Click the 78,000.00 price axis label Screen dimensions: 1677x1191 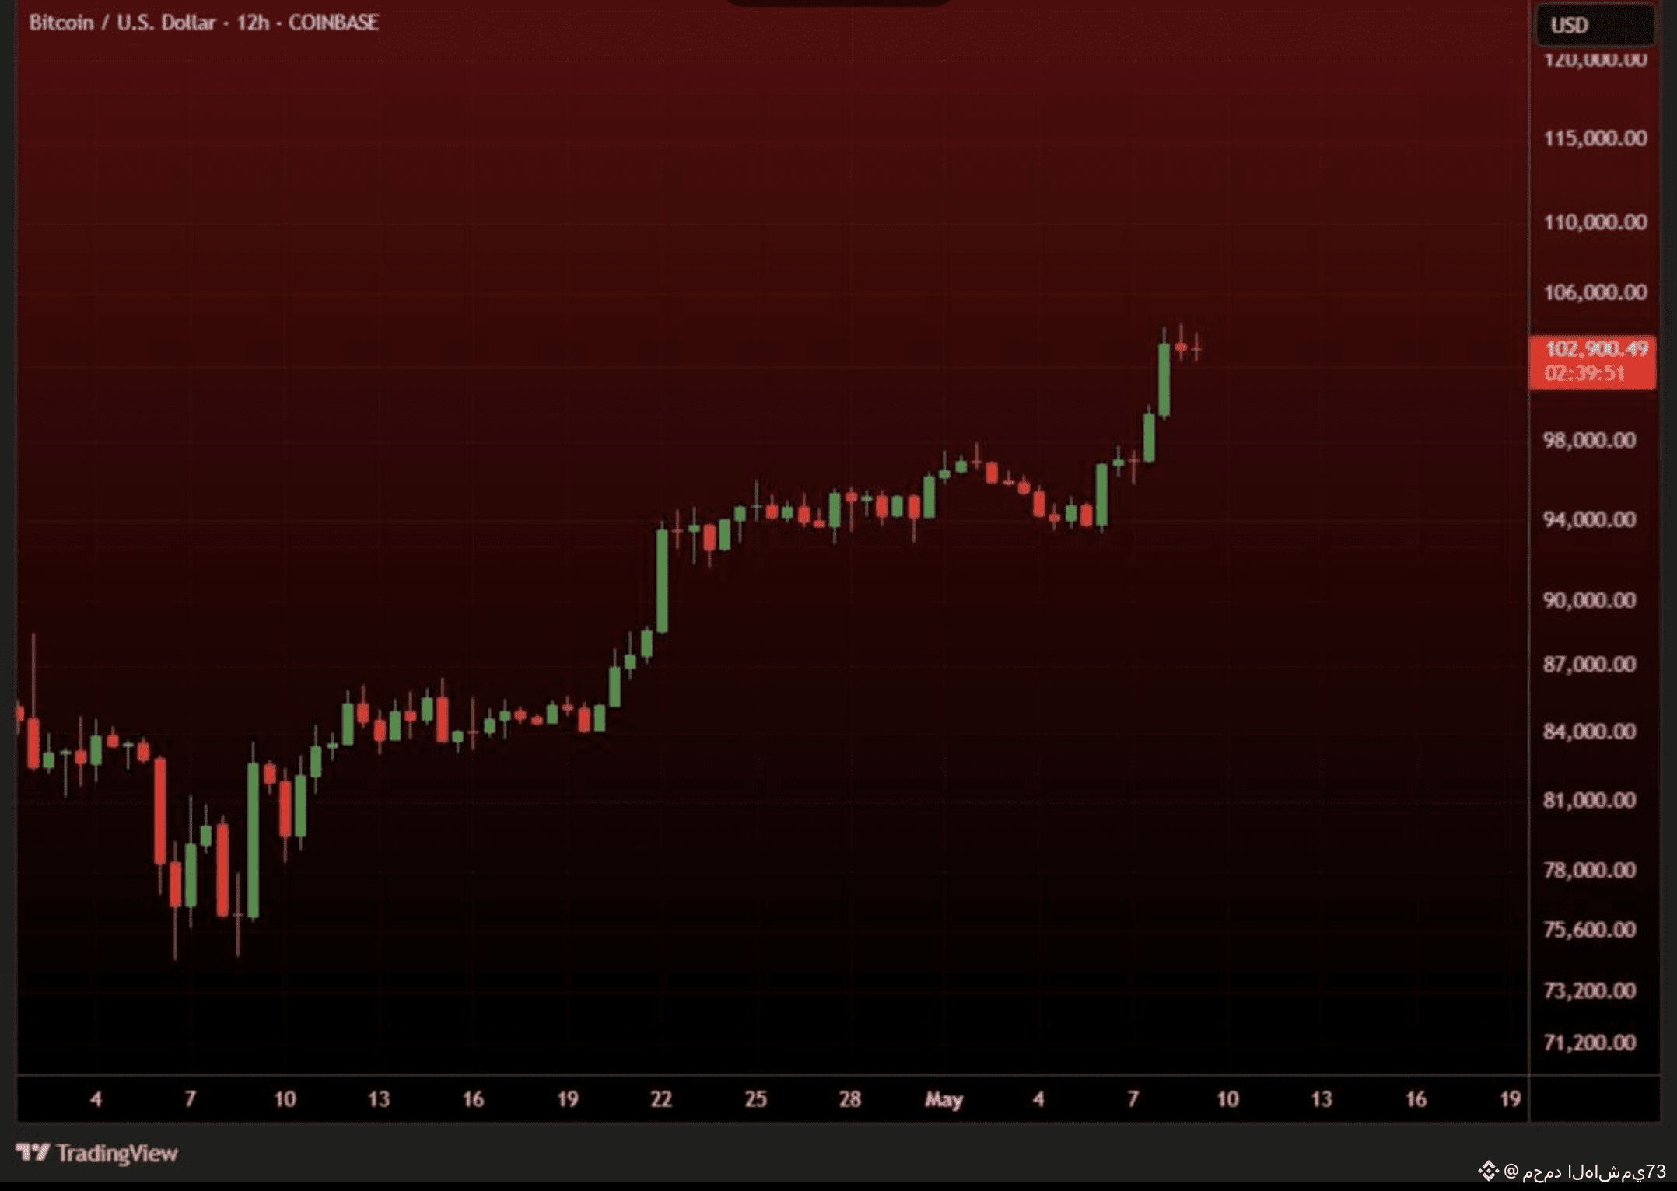(1589, 870)
